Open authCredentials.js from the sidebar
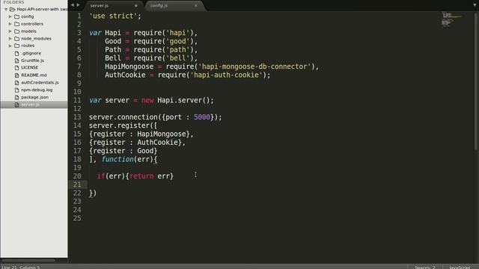This screenshot has width=479, height=269. point(40,83)
